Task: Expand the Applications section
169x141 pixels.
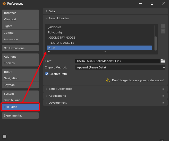Action: click(46, 96)
